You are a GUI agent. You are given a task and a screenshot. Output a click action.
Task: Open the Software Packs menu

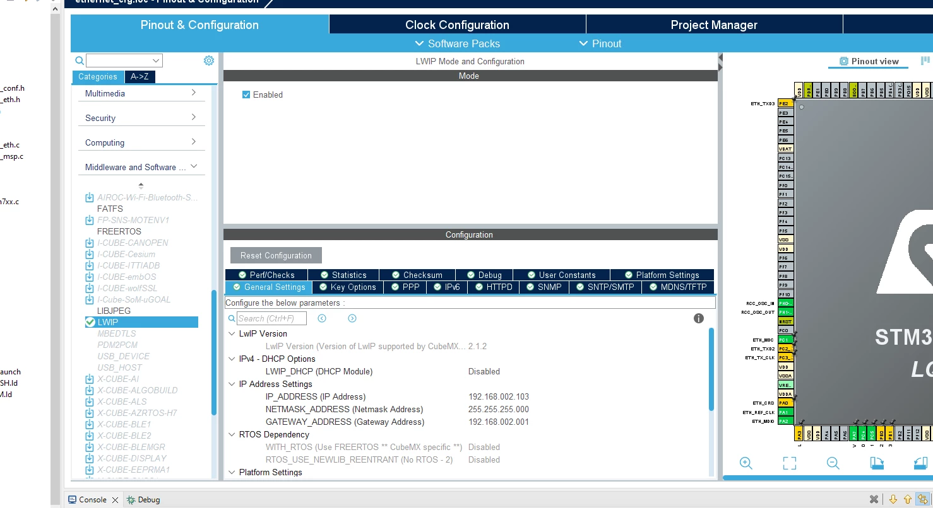click(457, 43)
